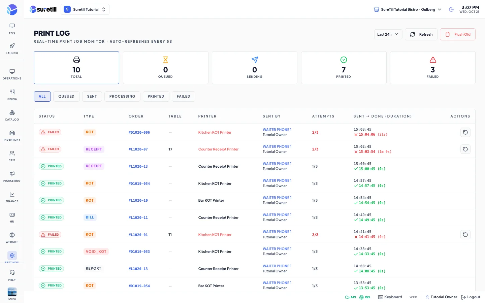
Task: Click Logout in the footer
Action: point(471,297)
